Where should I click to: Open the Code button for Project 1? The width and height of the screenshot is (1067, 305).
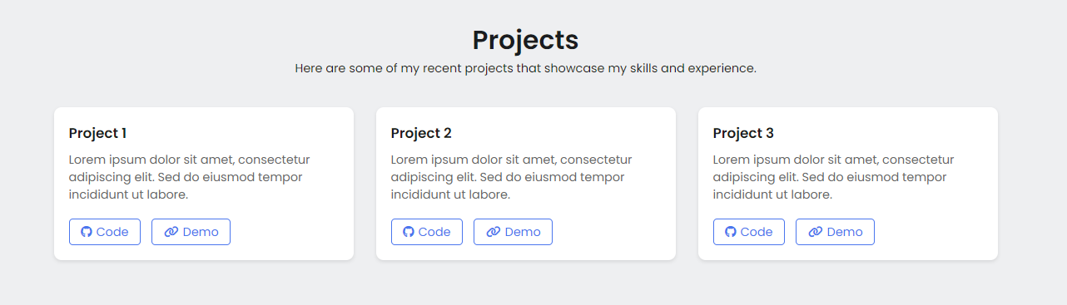click(x=105, y=232)
